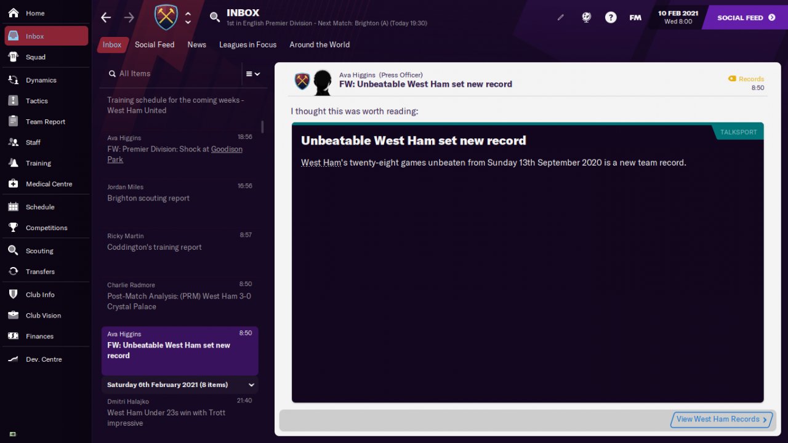The height and width of the screenshot is (443, 788).
Task: Collapse Saturday 6th February 2021 group
Action: [x=251, y=385]
